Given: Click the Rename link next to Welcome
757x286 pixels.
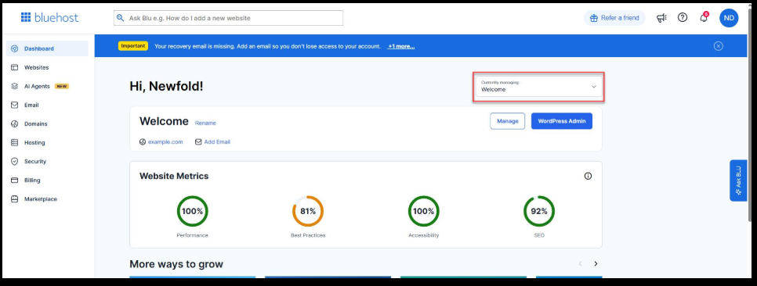Looking at the screenshot, I should 205,123.
